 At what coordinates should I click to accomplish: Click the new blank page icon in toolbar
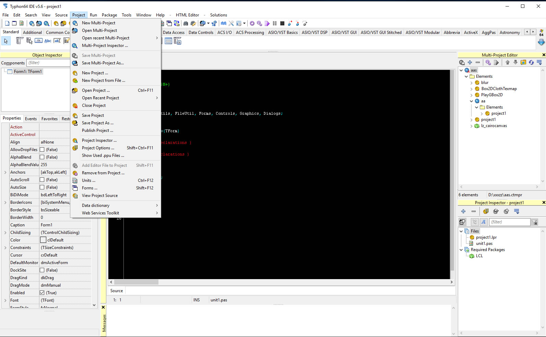pos(7,23)
